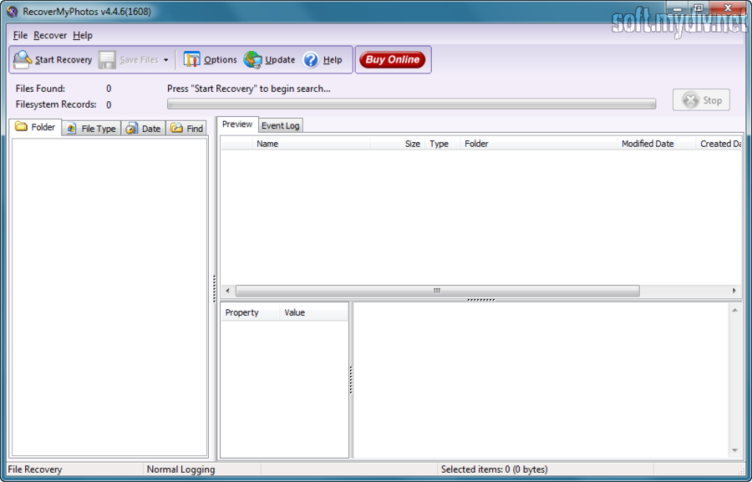The height and width of the screenshot is (482, 752).
Task: Click the Update text label in toolbar
Action: [280, 60]
